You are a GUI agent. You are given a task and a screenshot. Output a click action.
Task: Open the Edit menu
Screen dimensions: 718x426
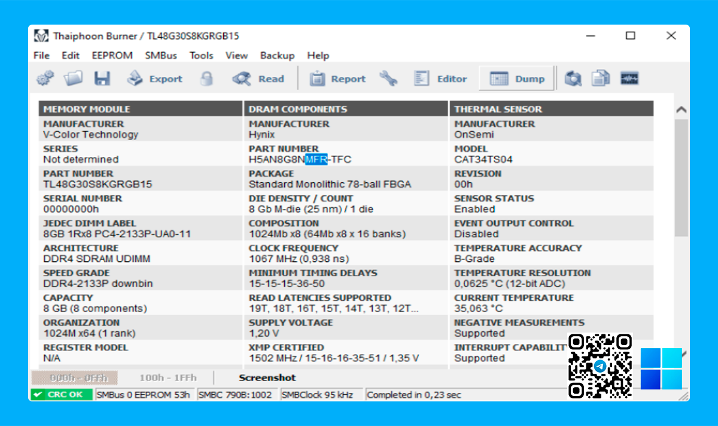click(71, 55)
